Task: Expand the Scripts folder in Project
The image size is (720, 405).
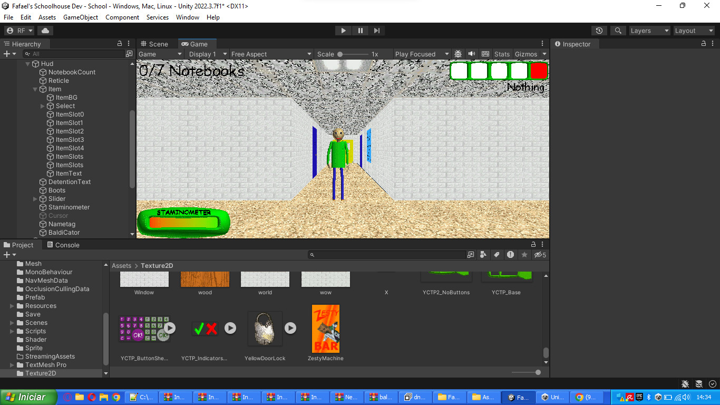Action: (x=12, y=331)
